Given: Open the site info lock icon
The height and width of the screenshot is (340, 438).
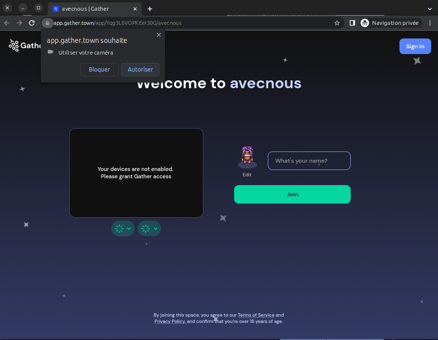Looking at the screenshot, I should (x=47, y=23).
